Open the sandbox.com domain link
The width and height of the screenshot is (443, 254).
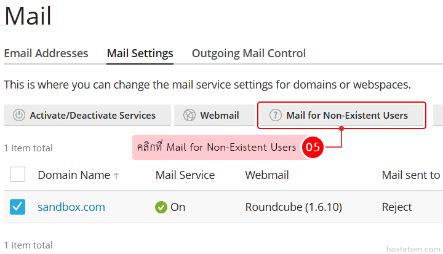coord(71,207)
